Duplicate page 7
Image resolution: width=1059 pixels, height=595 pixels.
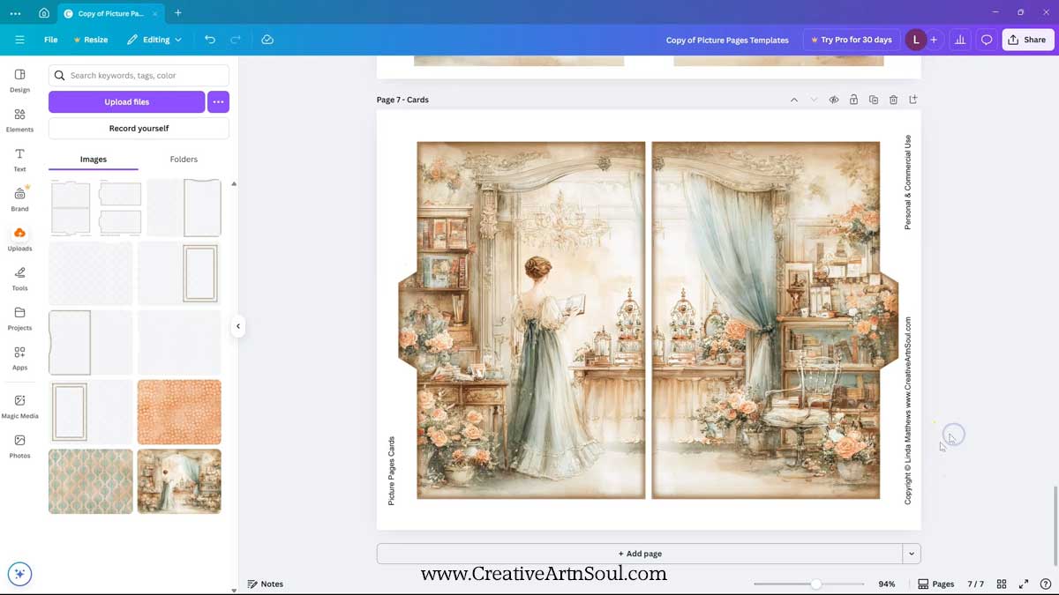point(874,100)
